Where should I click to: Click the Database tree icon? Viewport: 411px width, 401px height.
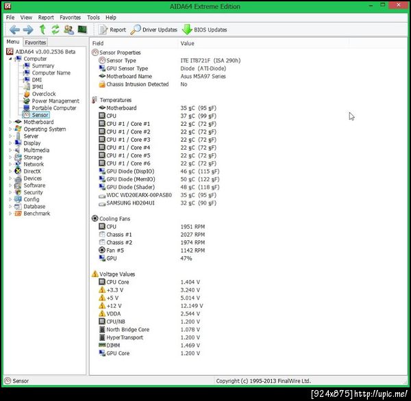pos(18,207)
